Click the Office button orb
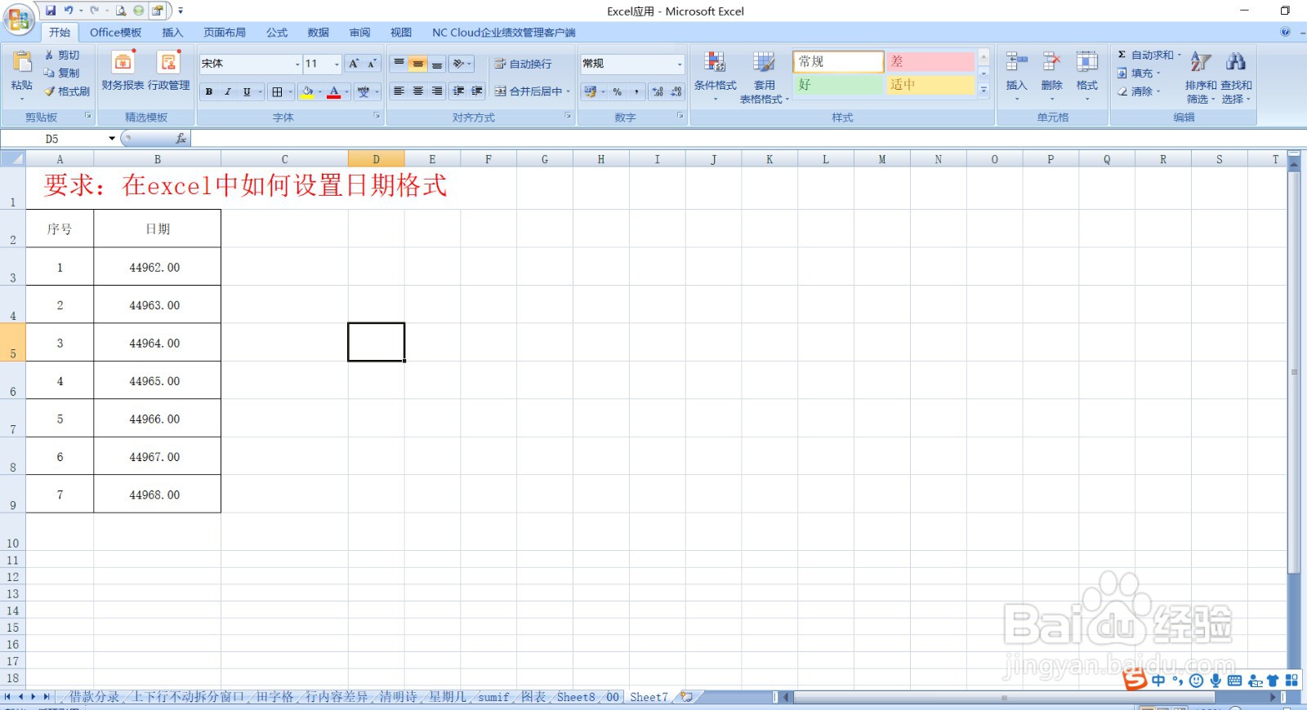 point(18,19)
